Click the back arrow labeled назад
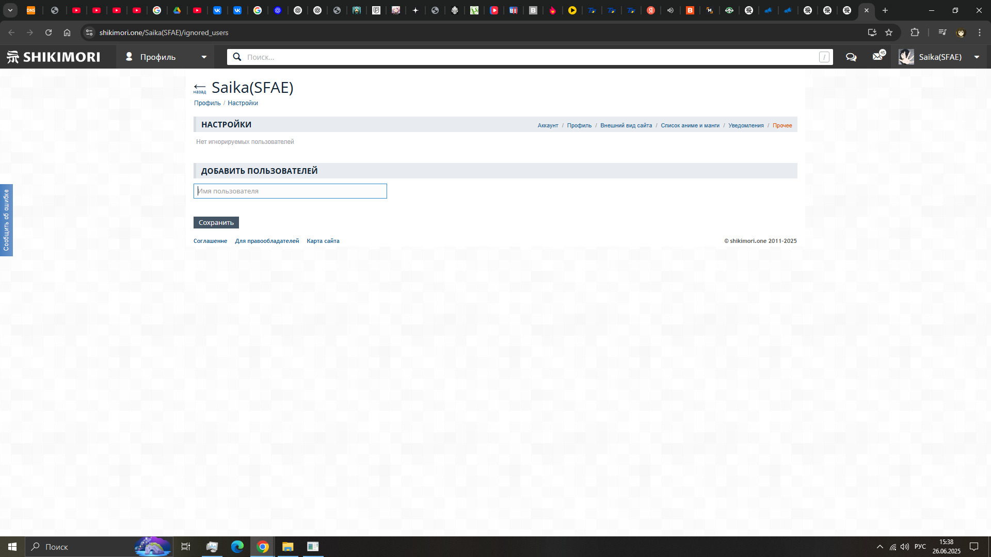The width and height of the screenshot is (991, 557). 200,88
